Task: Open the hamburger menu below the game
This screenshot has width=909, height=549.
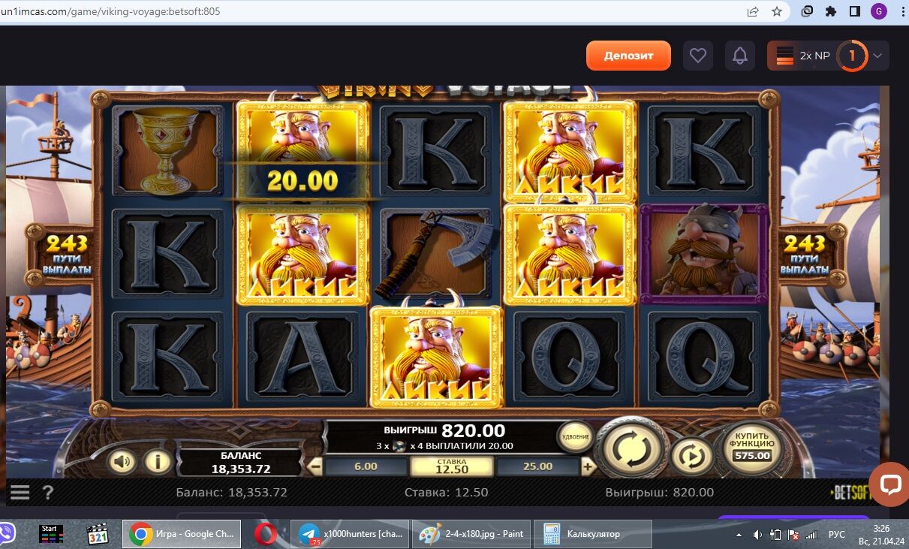Action: 20,493
